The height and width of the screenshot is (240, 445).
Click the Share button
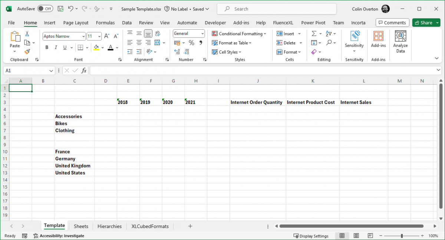coord(426,23)
